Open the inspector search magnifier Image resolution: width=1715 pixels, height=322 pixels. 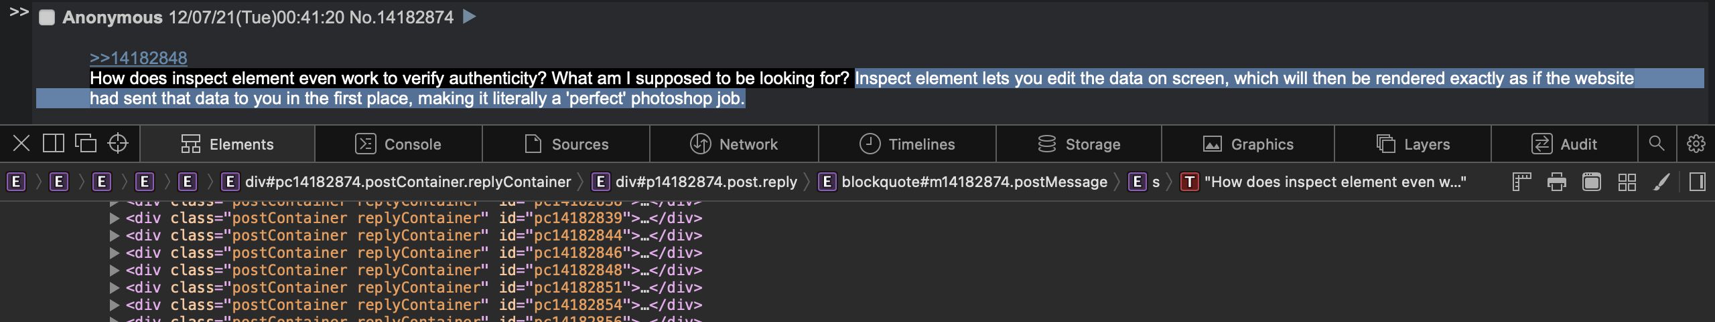tap(1657, 144)
